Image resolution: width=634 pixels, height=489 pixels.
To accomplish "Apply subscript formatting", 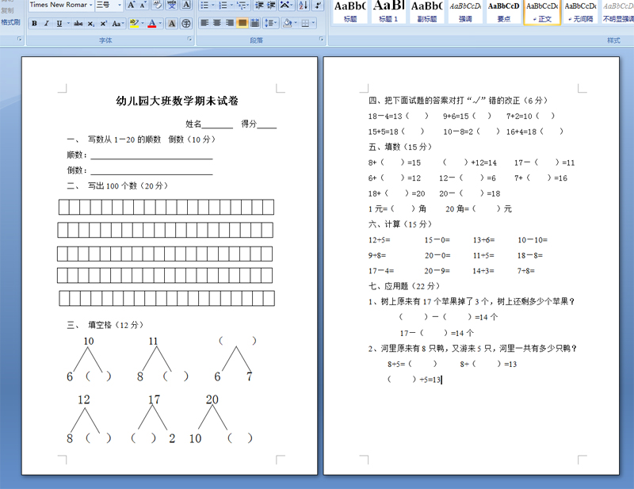I will [91, 24].
